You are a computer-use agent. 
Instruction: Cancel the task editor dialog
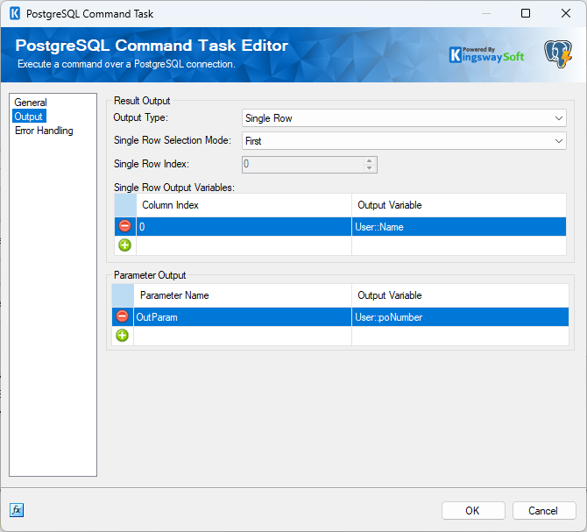[543, 510]
